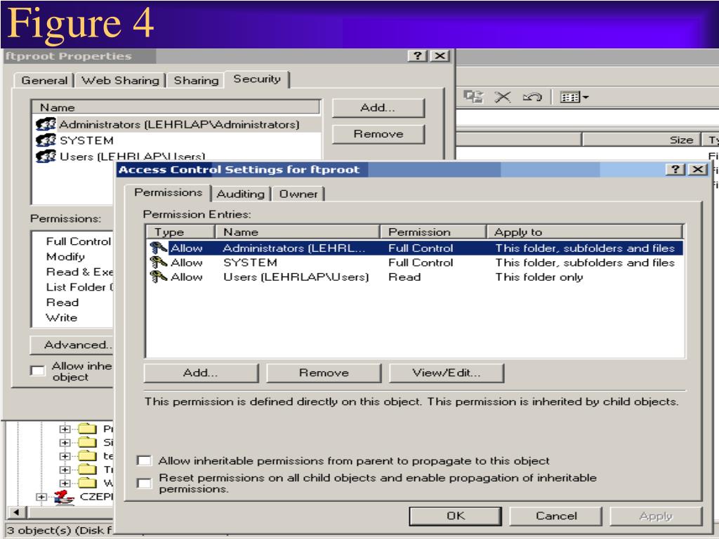The height and width of the screenshot is (539, 719).
Task: Expand the te folder tree node
Action: click(65, 456)
